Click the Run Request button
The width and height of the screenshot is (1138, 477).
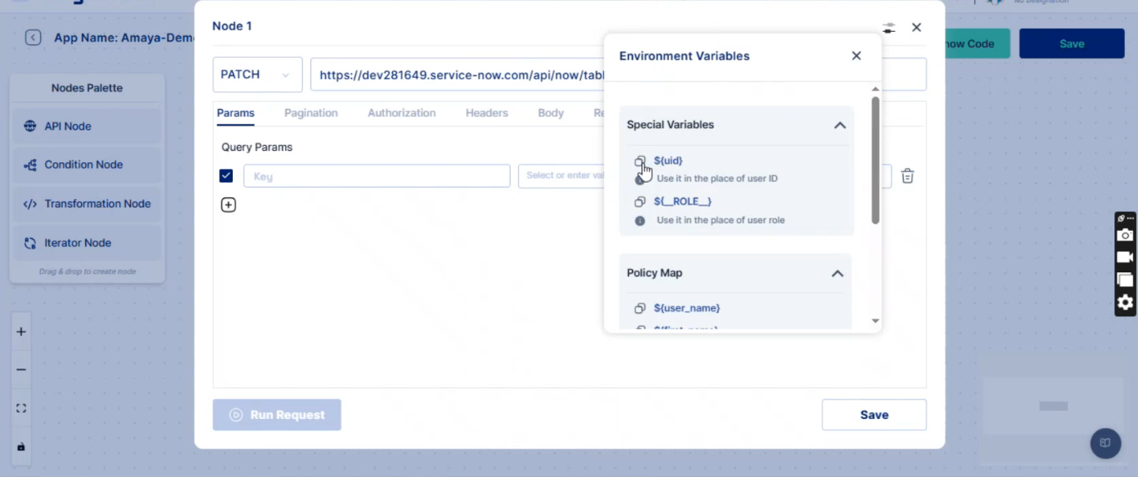tap(277, 415)
